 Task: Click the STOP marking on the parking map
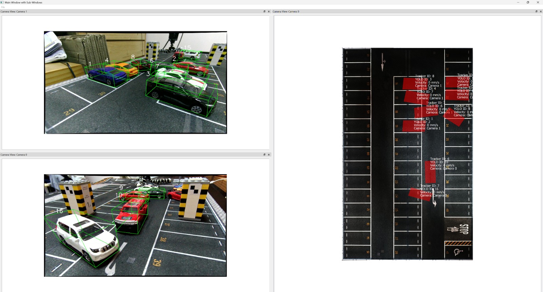[464, 229]
